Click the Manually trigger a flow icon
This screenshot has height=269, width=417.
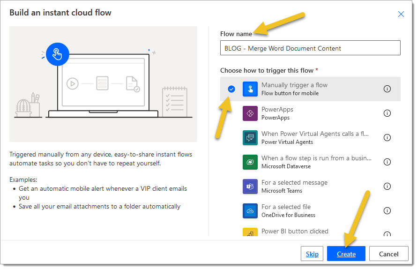(x=250, y=89)
